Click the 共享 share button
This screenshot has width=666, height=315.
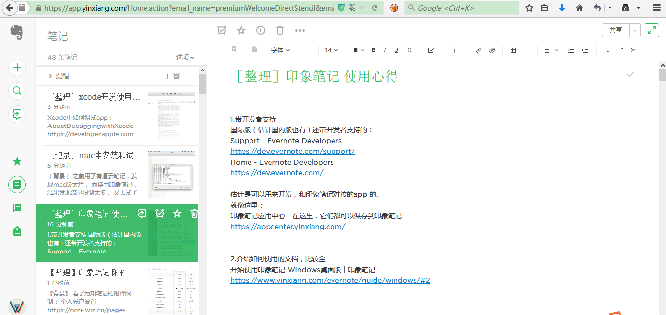pos(616,30)
